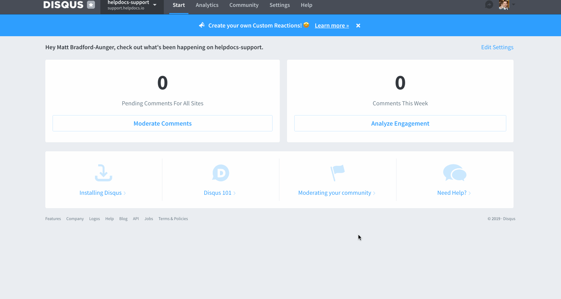Viewport: 561px width, 299px height.
Task: Open the Features footer link
Action: pos(53,219)
